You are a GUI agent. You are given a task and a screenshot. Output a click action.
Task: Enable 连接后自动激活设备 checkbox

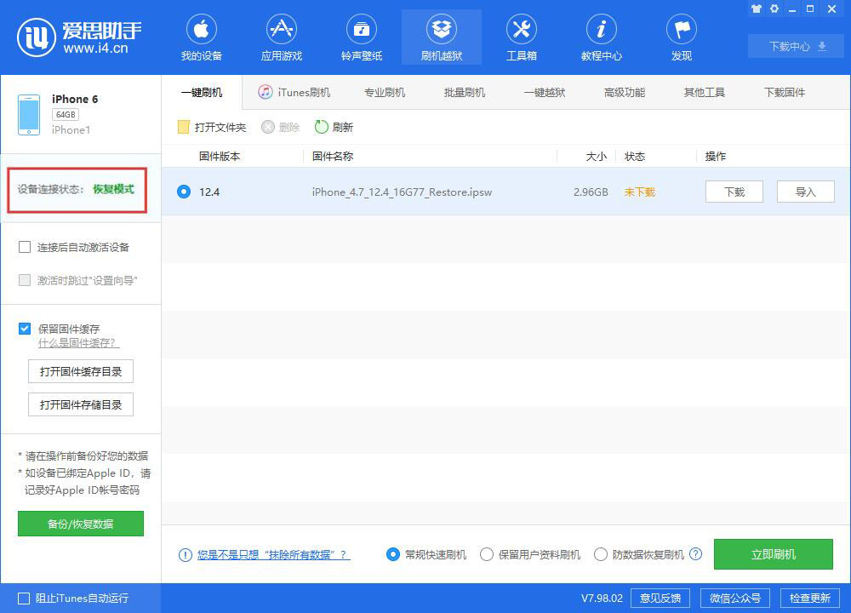tap(24, 247)
